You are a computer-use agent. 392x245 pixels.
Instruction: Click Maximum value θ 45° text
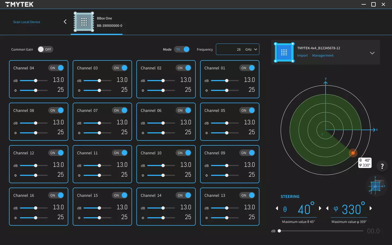pos(298,222)
